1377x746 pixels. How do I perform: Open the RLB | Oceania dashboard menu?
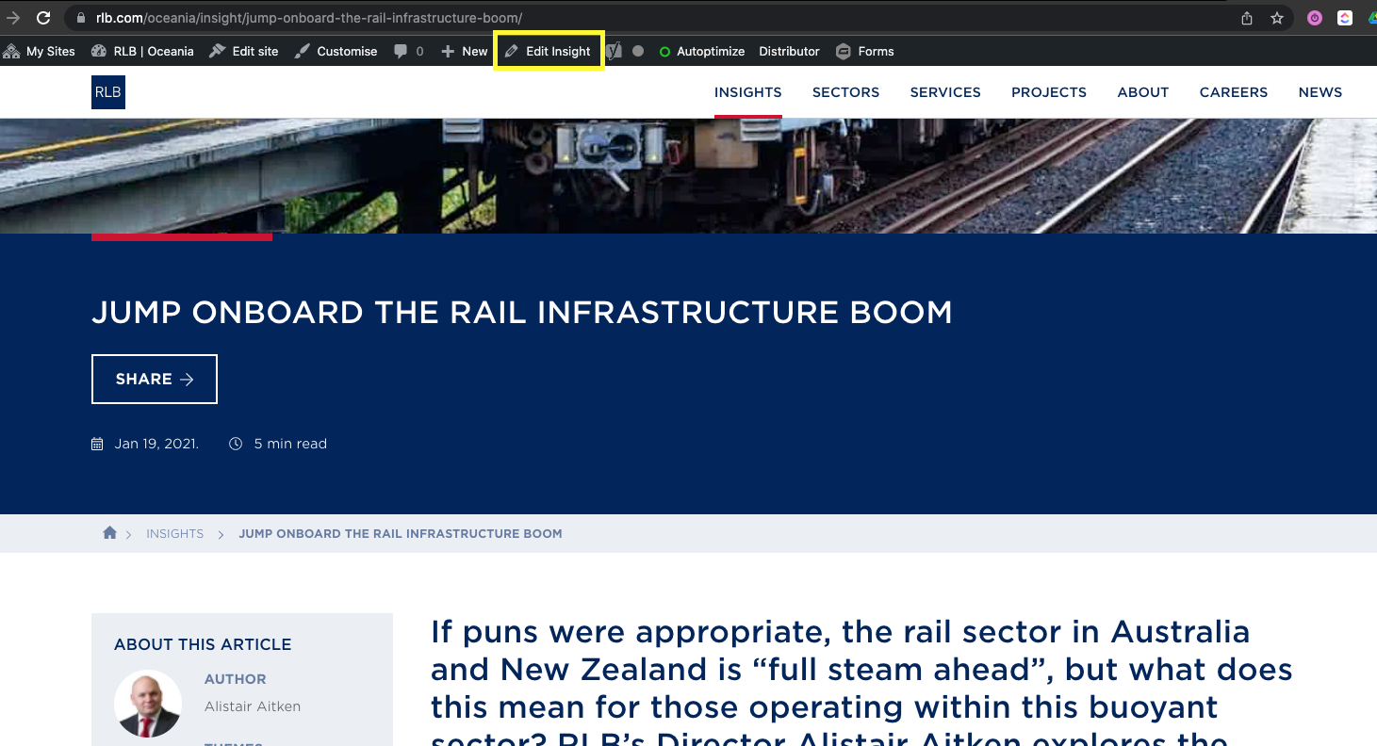pyautogui.click(x=142, y=51)
